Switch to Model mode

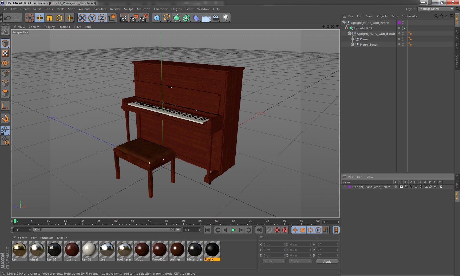coord(5,43)
